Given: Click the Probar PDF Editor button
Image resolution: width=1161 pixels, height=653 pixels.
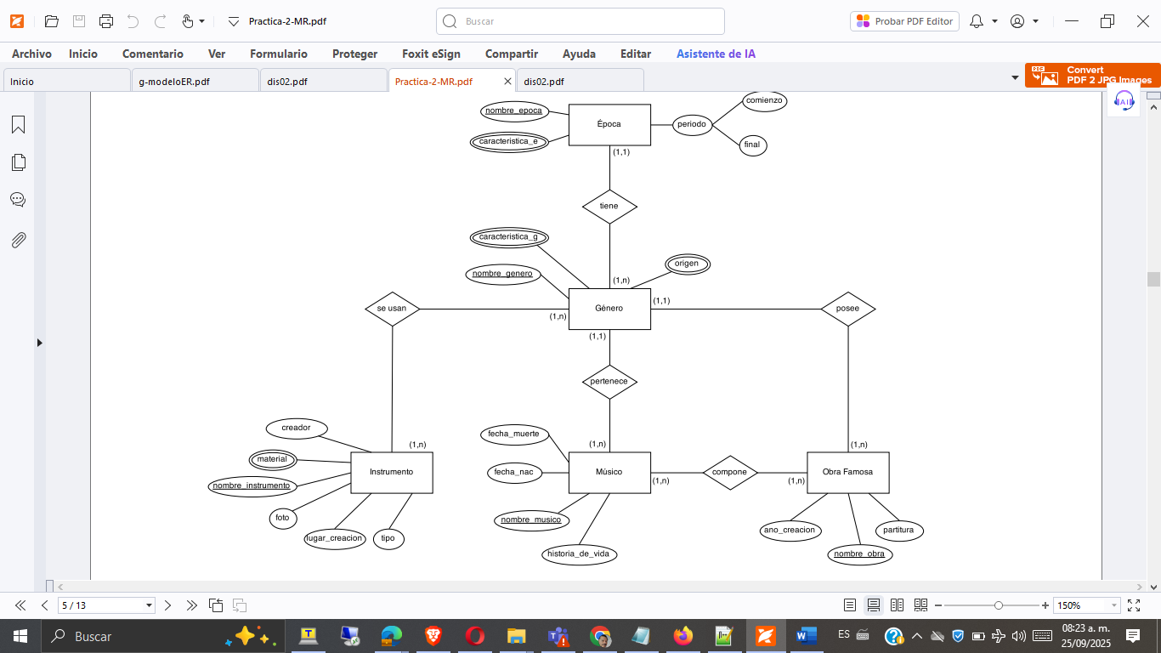Looking at the screenshot, I should click(x=904, y=21).
